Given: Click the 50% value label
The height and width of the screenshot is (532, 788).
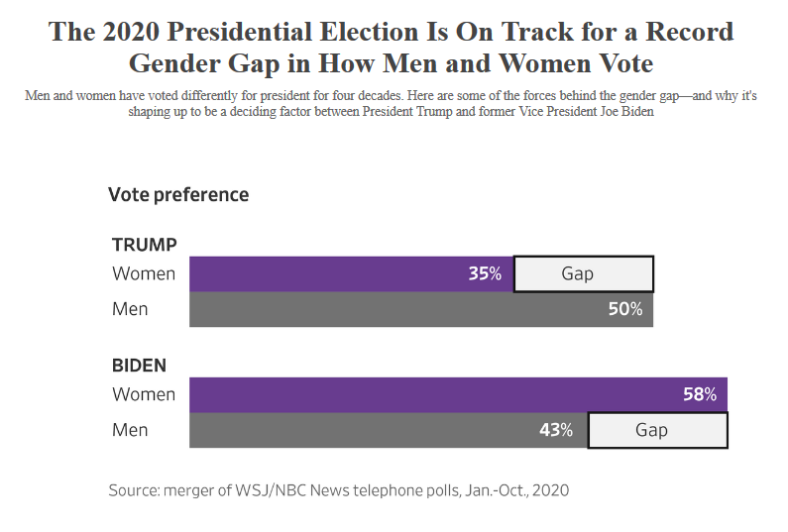Looking at the screenshot, I should pyautogui.click(x=624, y=309).
